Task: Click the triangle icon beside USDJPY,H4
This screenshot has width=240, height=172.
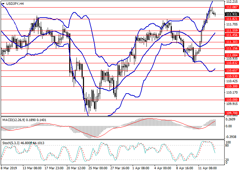Action: [2, 3]
